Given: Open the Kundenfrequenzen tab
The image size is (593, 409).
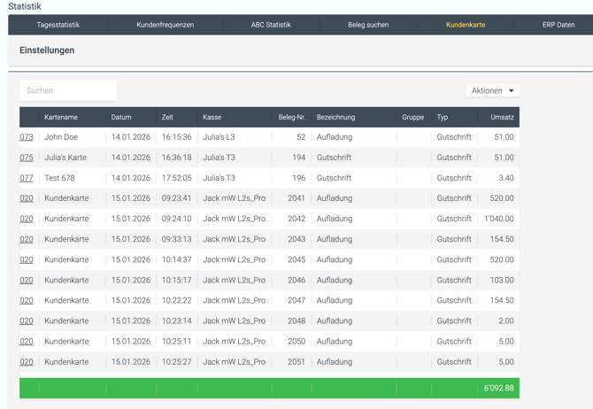Looking at the screenshot, I should click(x=165, y=25).
